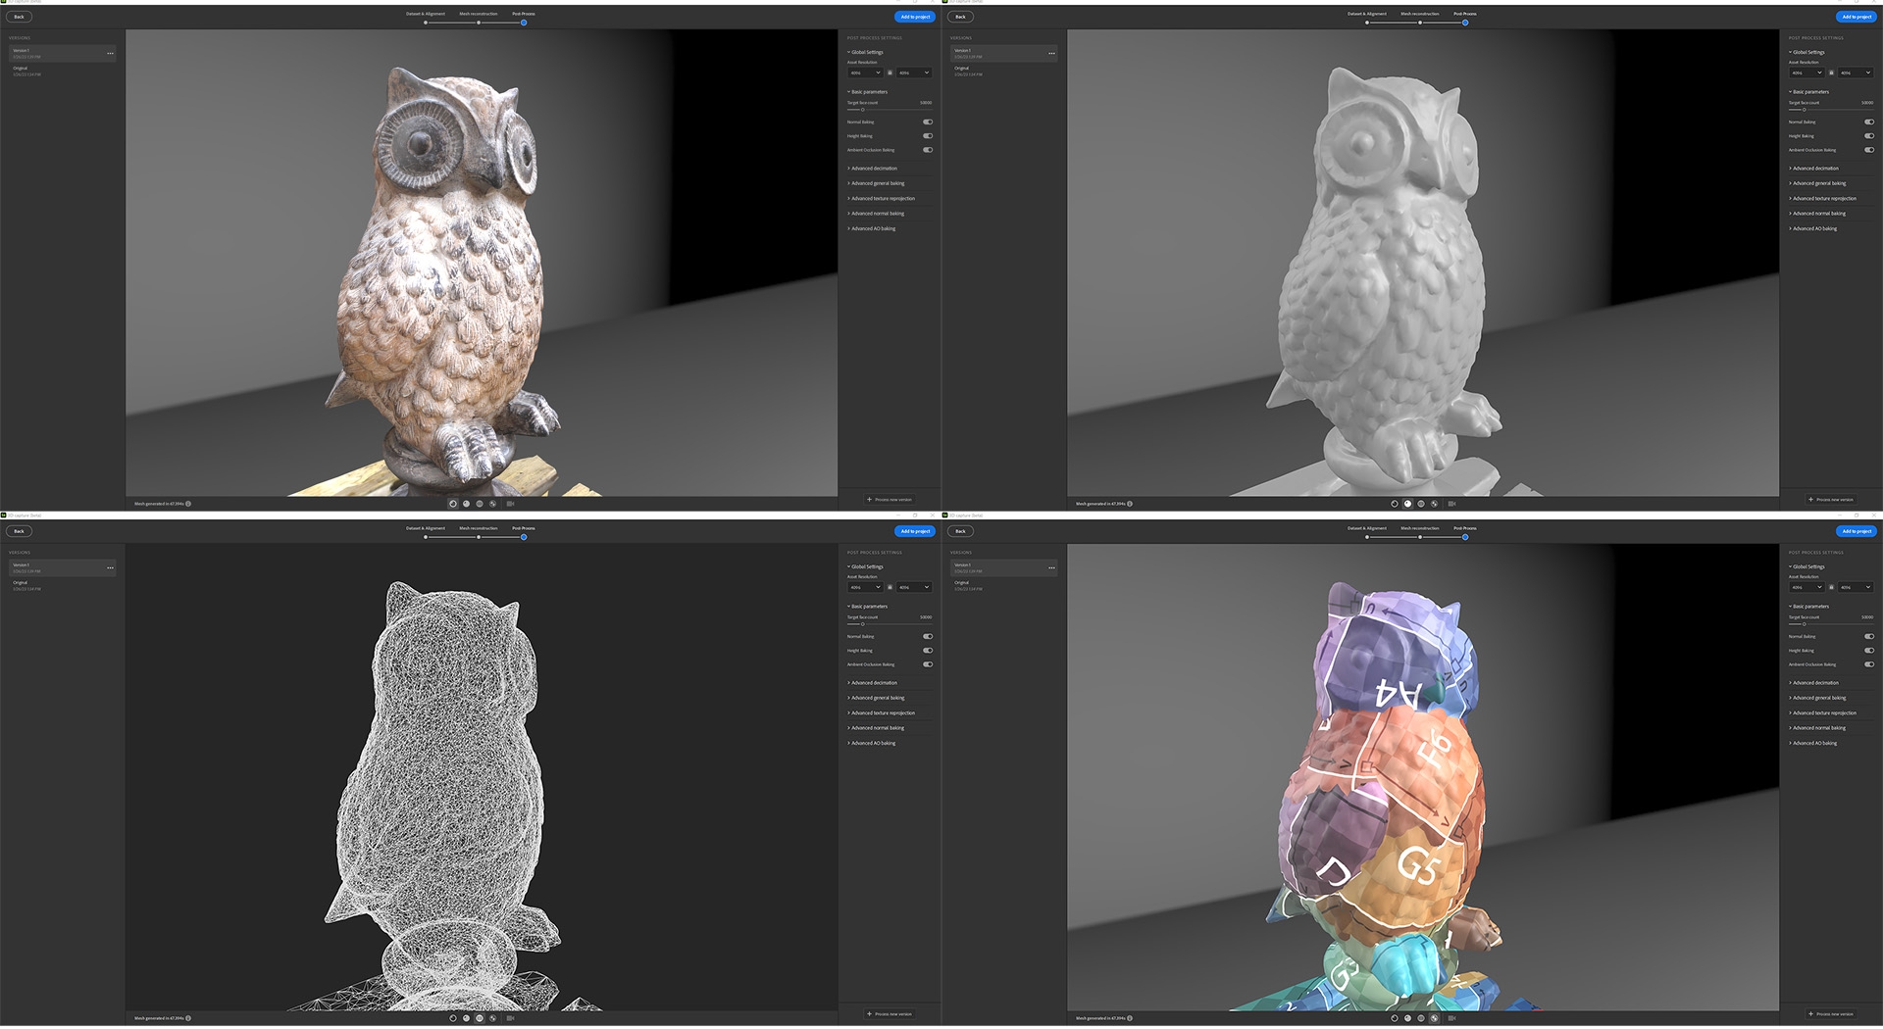Open the first Asset Resolution dropdown
The height and width of the screenshot is (1029, 1883).
(x=865, y=73)
